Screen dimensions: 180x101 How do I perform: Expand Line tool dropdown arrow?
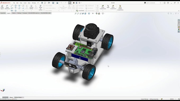coord(13,6)
